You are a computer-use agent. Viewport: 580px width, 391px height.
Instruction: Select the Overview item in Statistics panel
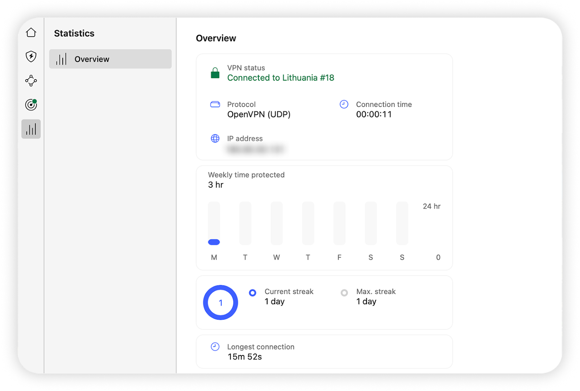coord(110,59)
